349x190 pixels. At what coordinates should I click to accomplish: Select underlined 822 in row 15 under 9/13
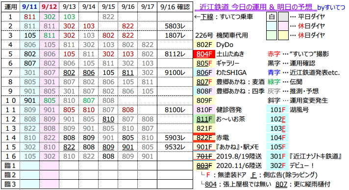[x=69, y=147]
